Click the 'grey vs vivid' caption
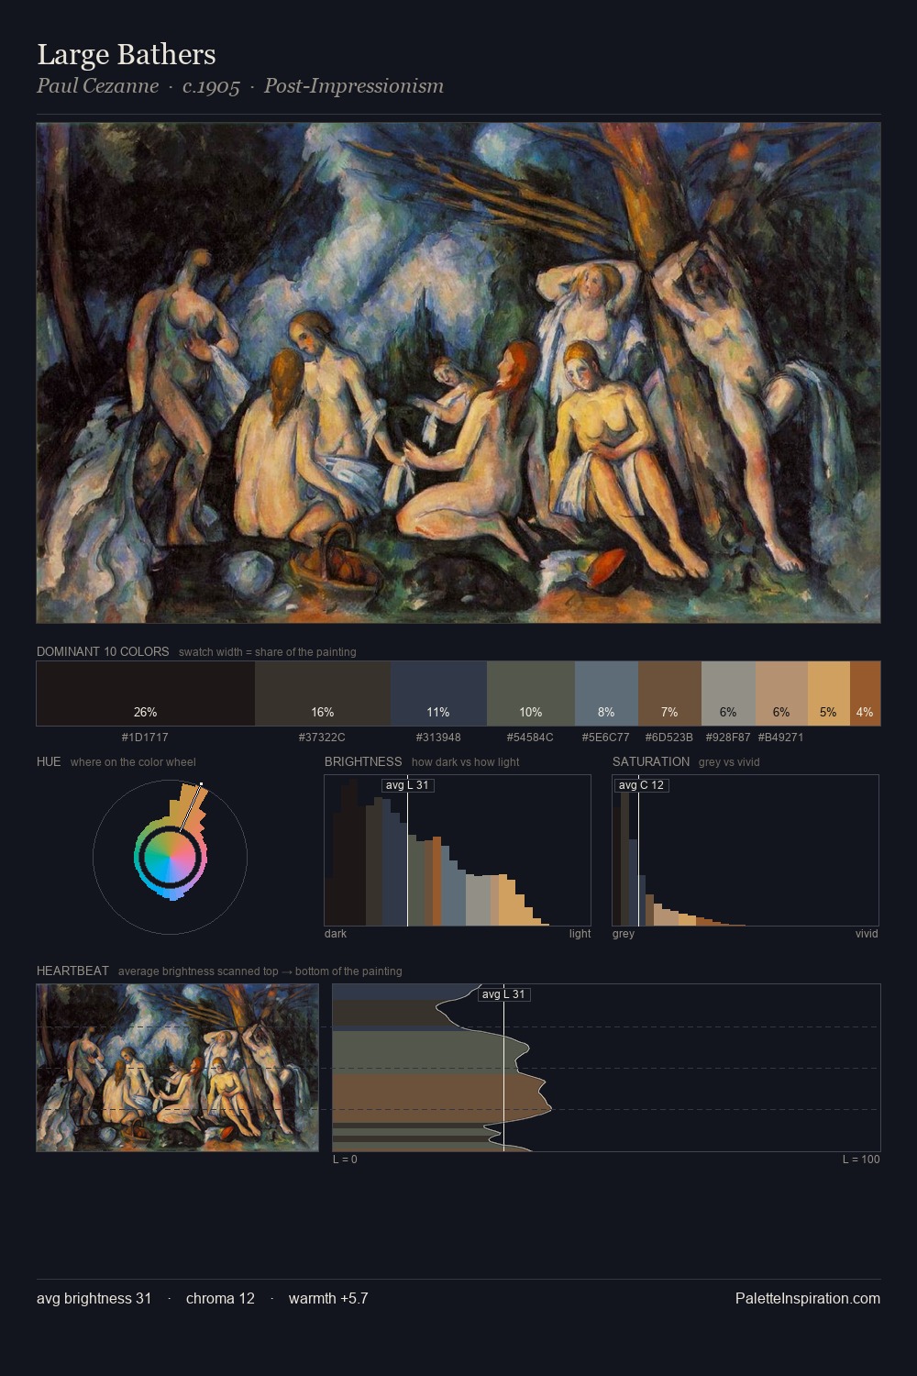Viewport: 917px width, 1376px height. (729, 762)
